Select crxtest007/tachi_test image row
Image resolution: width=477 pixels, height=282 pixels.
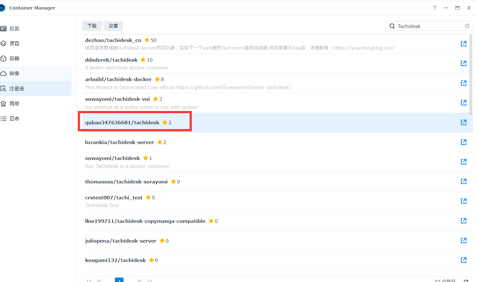pos(278,202)
